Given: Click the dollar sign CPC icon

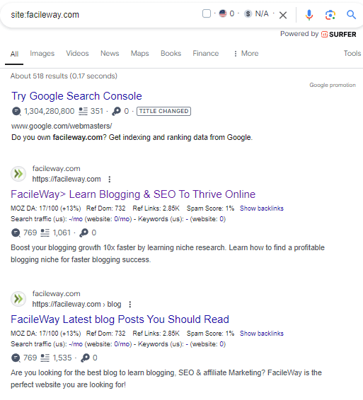Looking at the screenshot, I should click(248, 13).
